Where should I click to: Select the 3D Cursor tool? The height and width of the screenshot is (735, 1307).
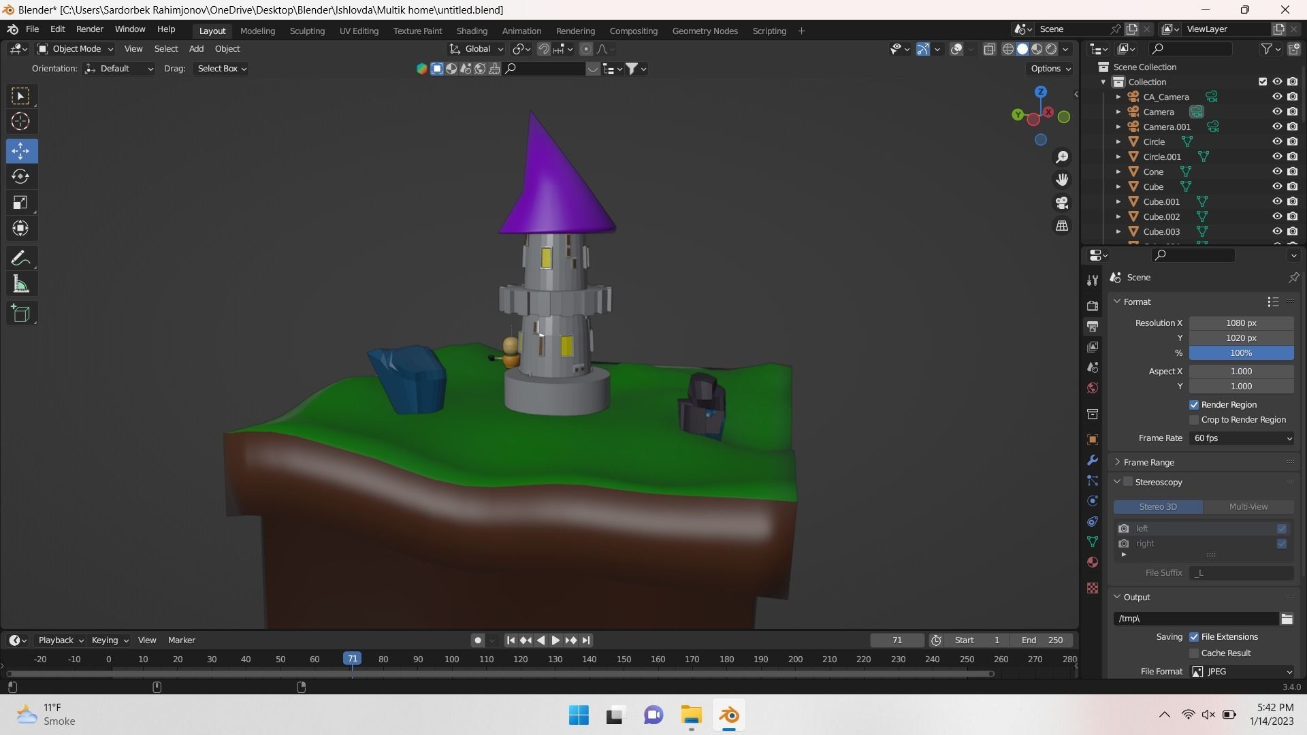(x=20, y=122)
